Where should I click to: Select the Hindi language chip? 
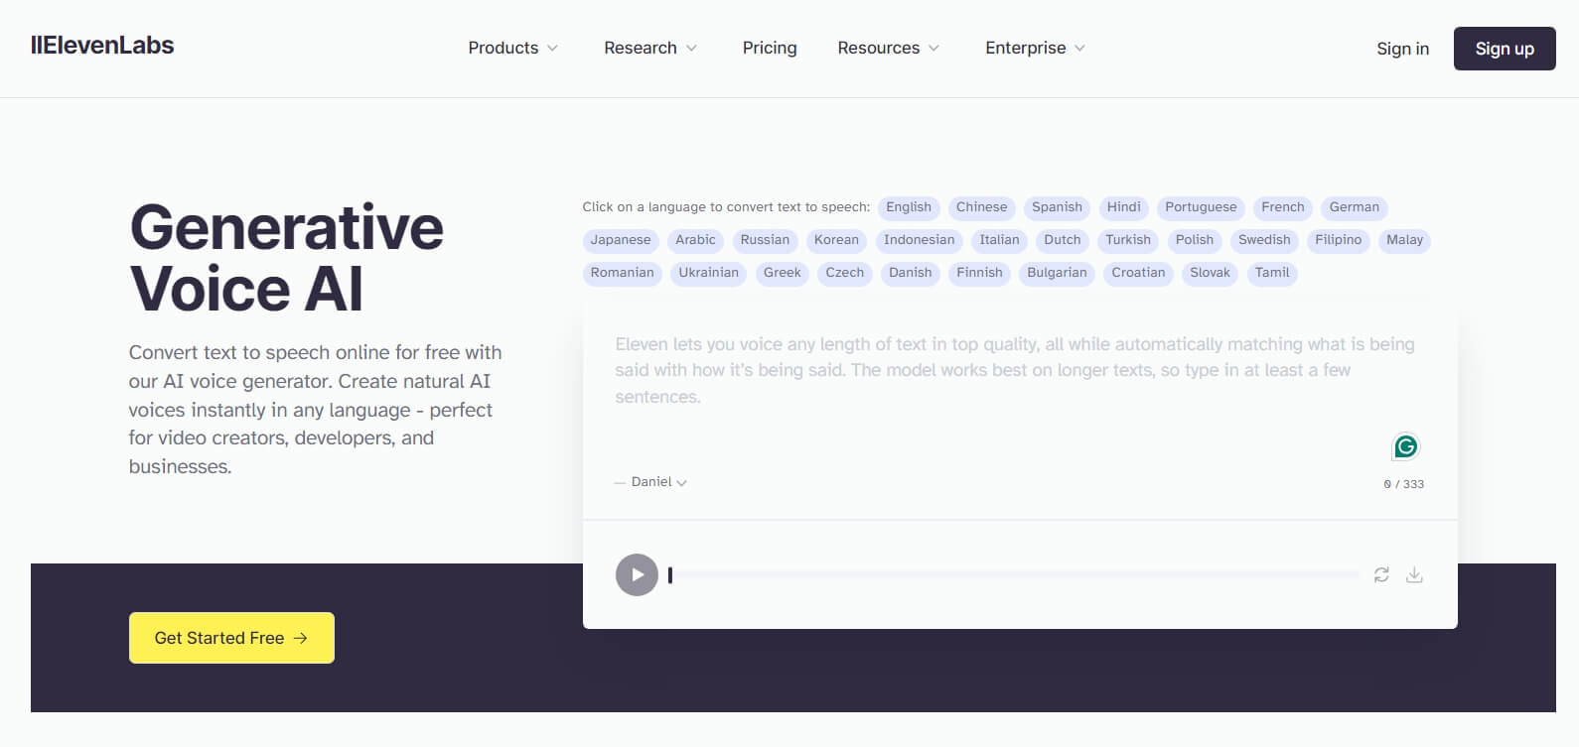(x=1124, y=207)
